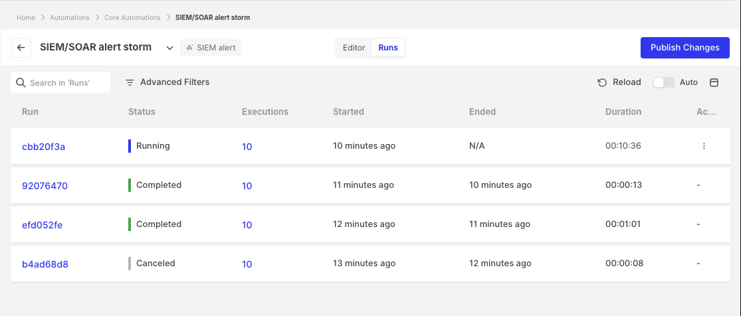This screenshot has height=316, width=741.
Task: Enable the Auto reload toggle
Action: coord(663,82)
